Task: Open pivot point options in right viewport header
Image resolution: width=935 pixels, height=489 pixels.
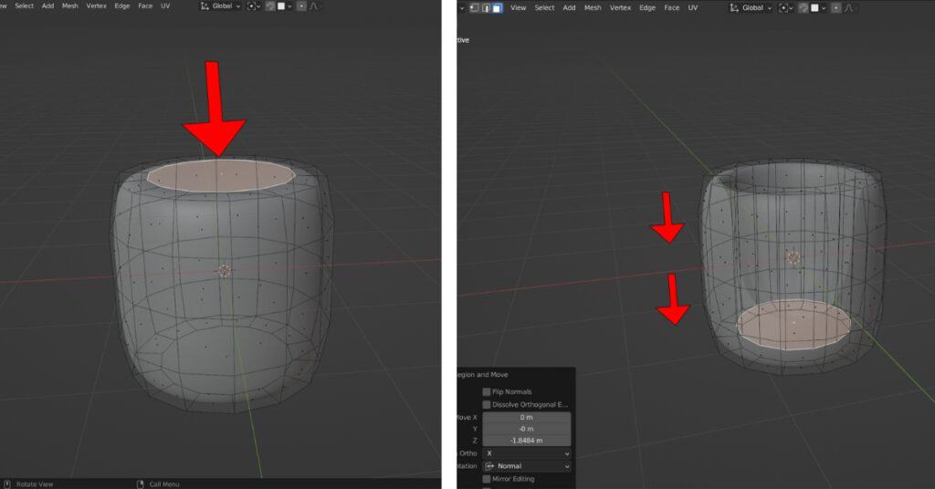Action: click(785, 7)
